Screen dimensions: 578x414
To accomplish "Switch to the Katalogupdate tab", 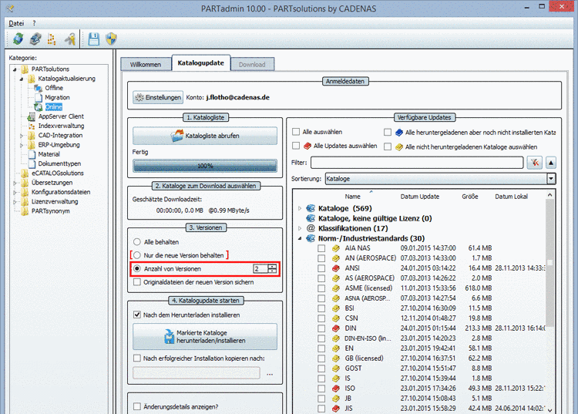I will pos(201,63).
